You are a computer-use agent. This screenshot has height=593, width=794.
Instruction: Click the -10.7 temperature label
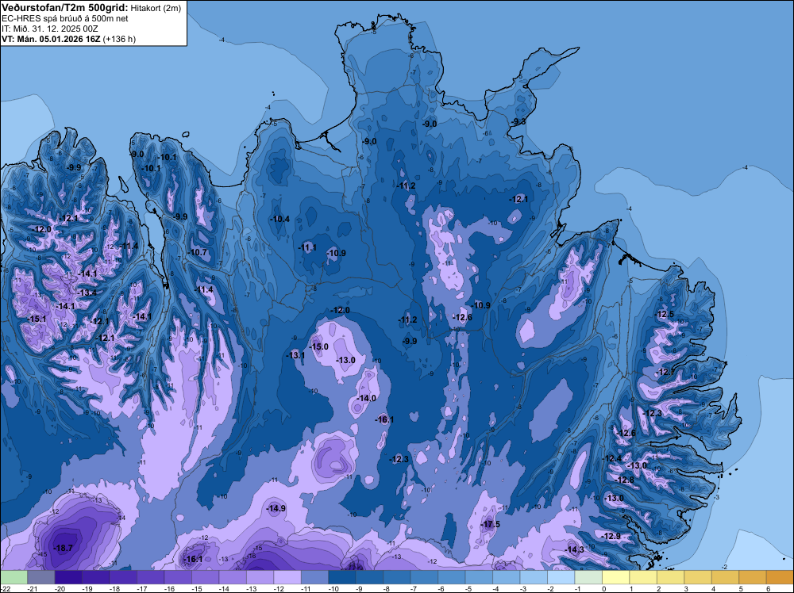coord(198,252)
